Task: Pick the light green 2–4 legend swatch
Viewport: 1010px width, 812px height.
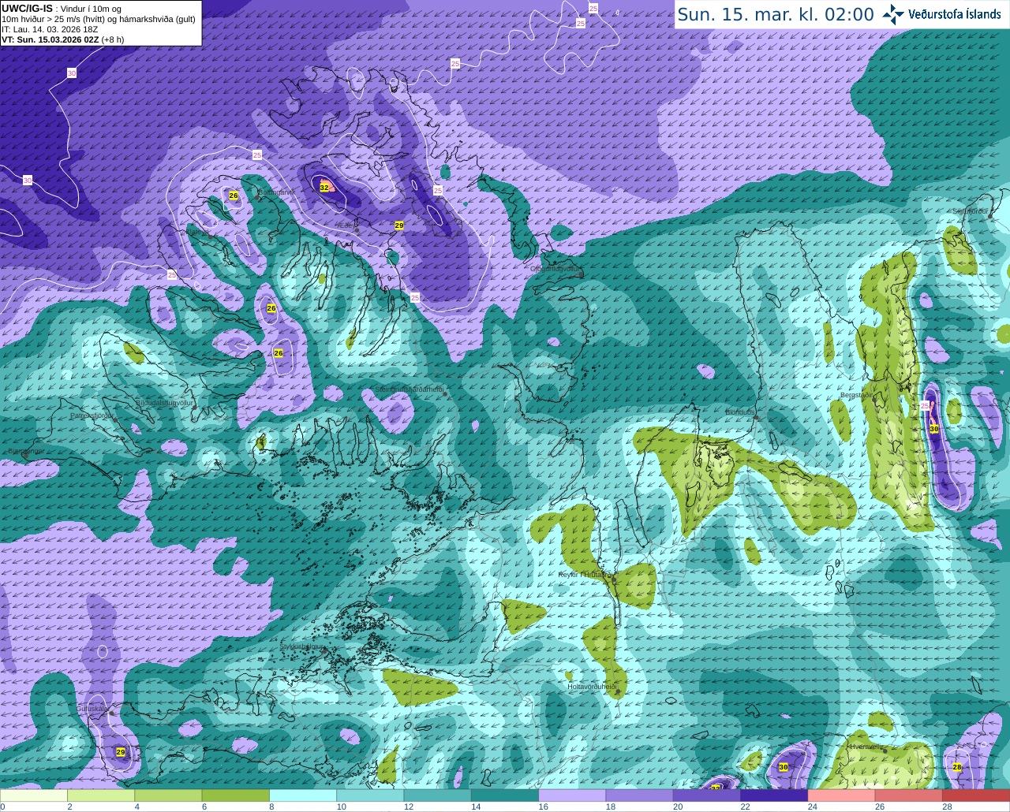Action: click(x=101, y=795)
